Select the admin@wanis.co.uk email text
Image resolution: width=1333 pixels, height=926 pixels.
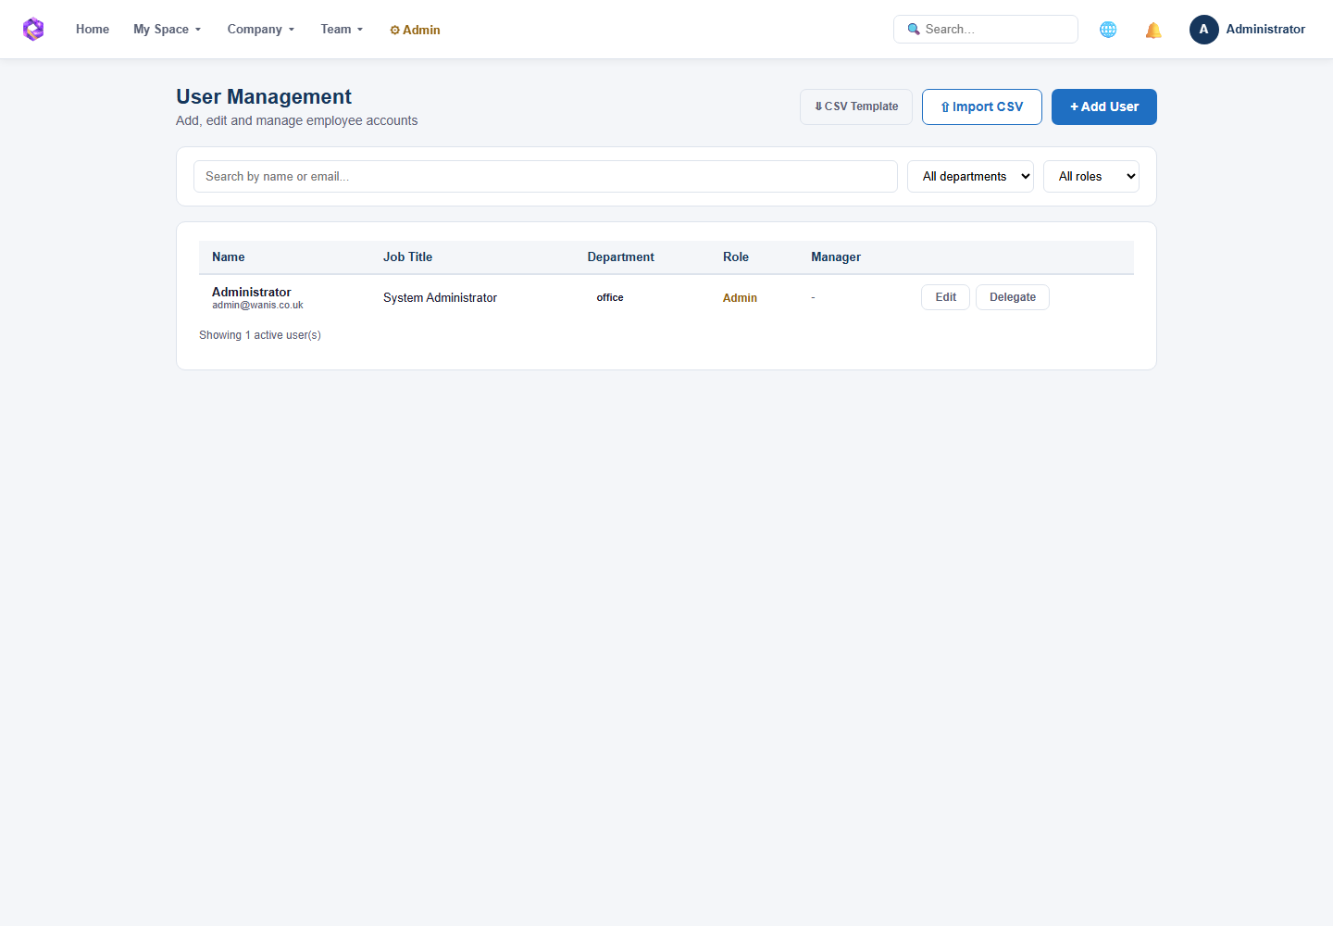tap(257, 306)
